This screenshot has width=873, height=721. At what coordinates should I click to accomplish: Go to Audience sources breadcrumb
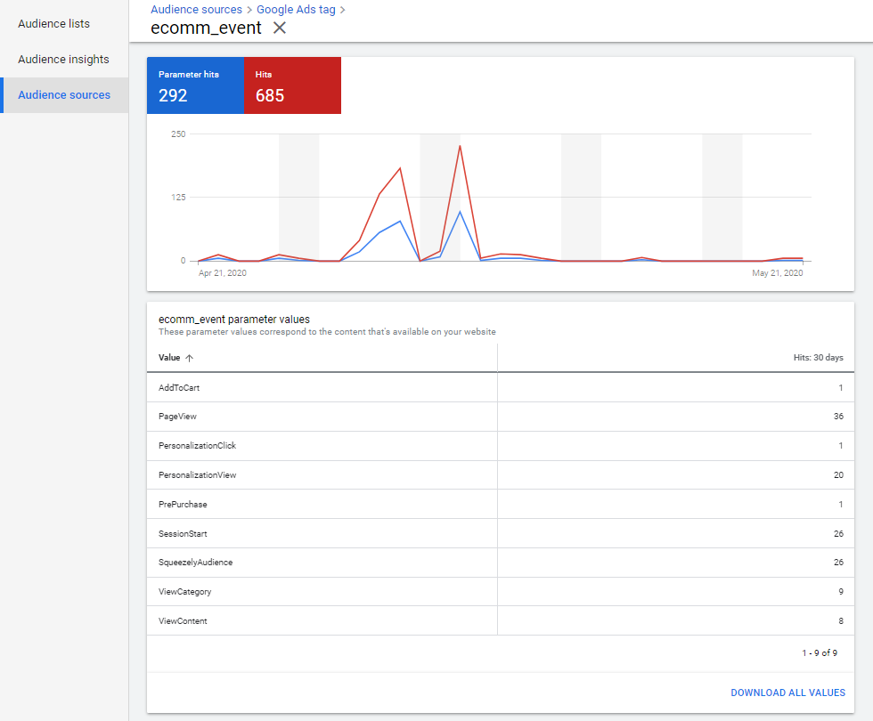196,10
